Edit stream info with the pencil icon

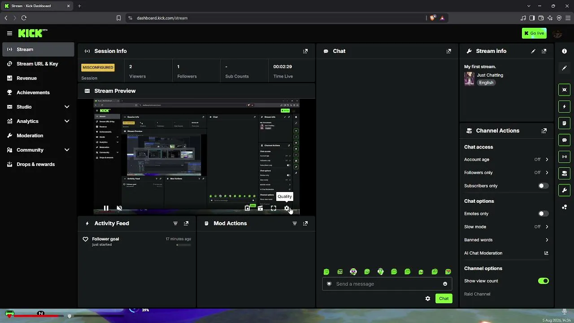click(533, 51)
